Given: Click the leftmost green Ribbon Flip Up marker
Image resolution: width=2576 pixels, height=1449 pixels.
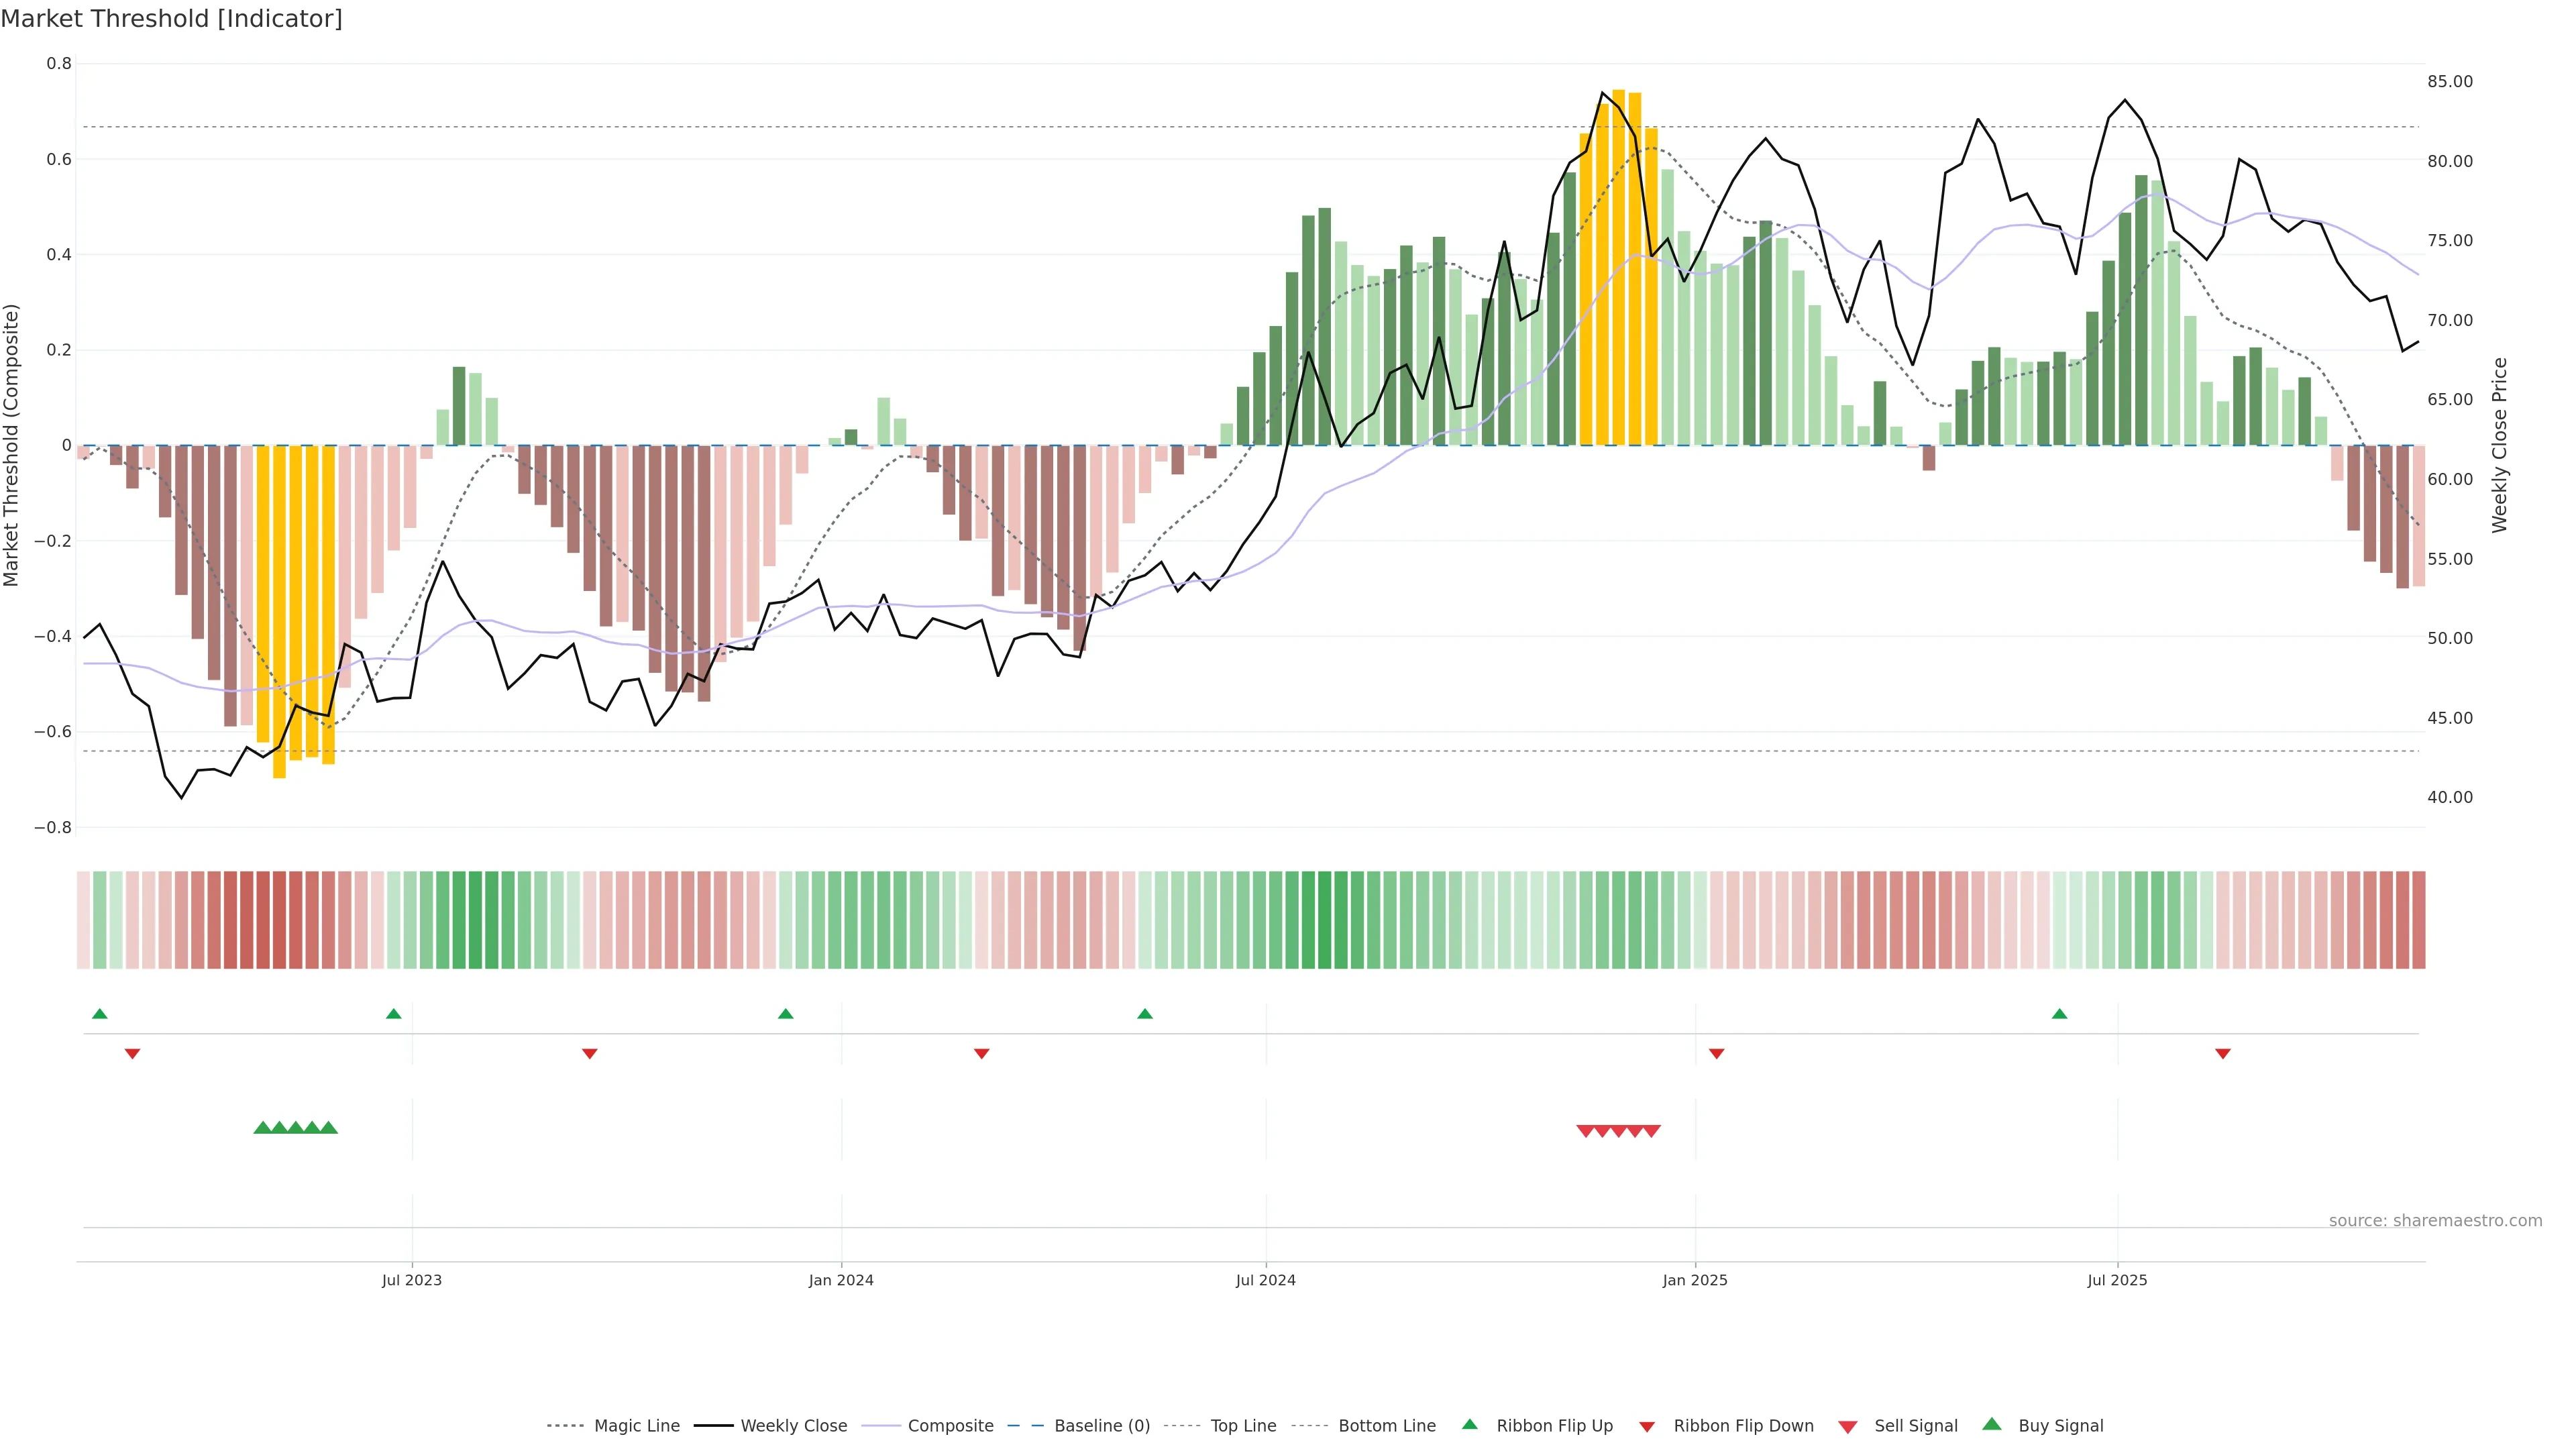Looking at the screenshot, I should coord(100,1014).
